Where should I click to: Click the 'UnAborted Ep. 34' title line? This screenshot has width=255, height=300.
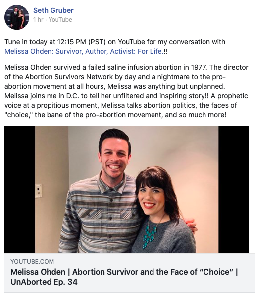pyautogui.click(x=44, y=282)
